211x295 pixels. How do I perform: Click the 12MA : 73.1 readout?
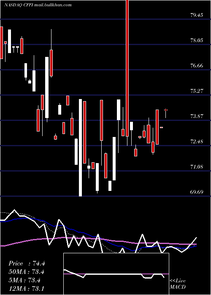pos(27,288)
